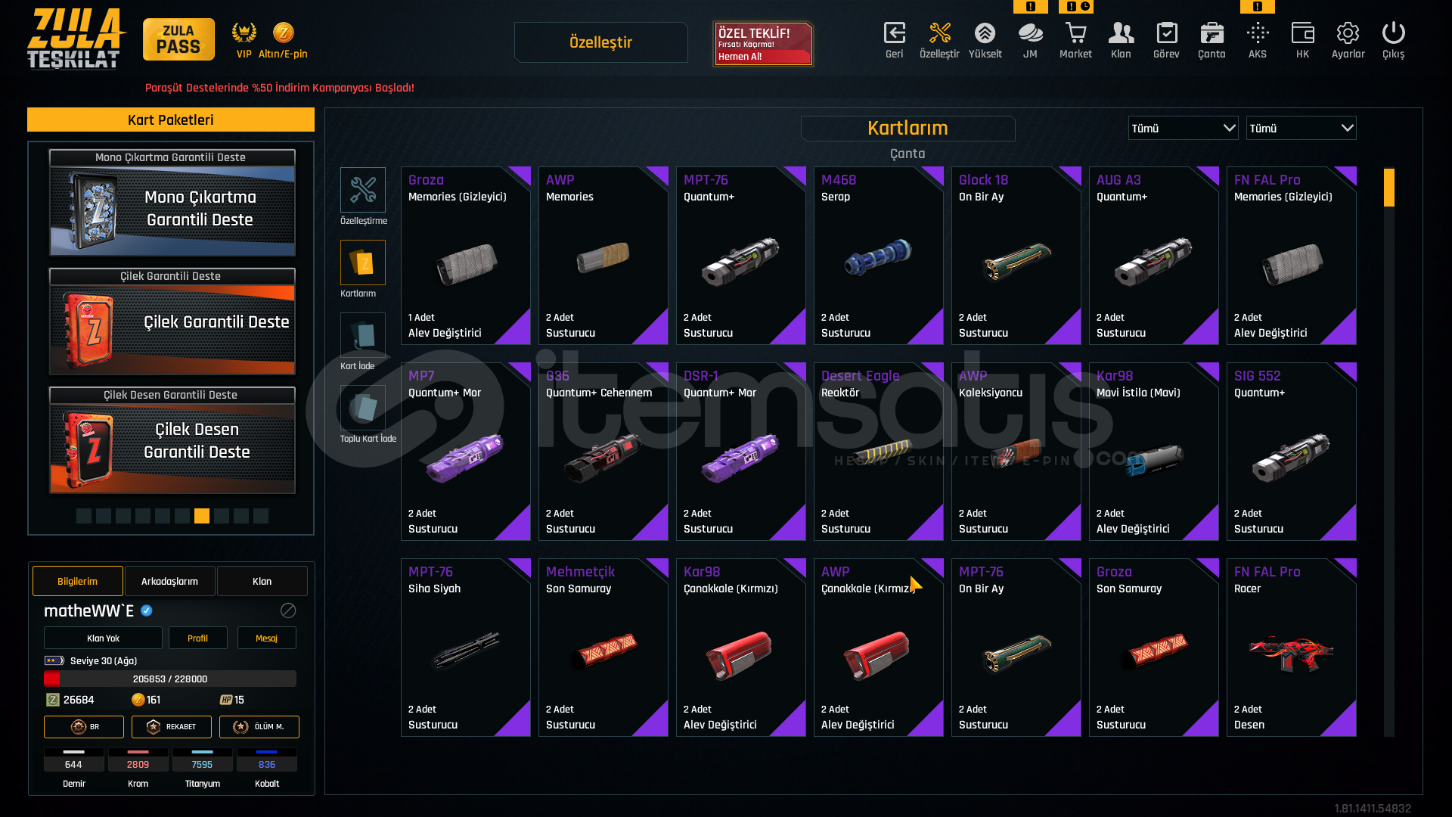Screen dimensions: 1452x817
Task: Open the Klan icon in top bar
Action: click(1121, 33)
